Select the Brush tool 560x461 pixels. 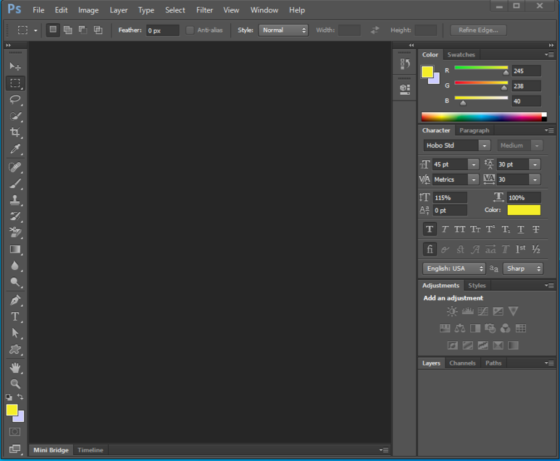(15, 183)
